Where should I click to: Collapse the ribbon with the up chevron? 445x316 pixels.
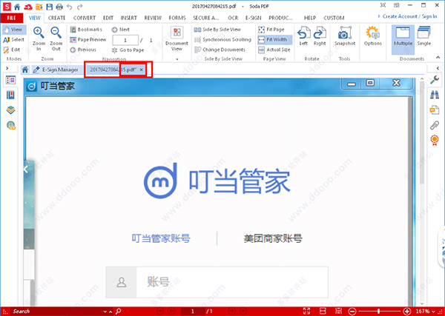coord(438,58)
